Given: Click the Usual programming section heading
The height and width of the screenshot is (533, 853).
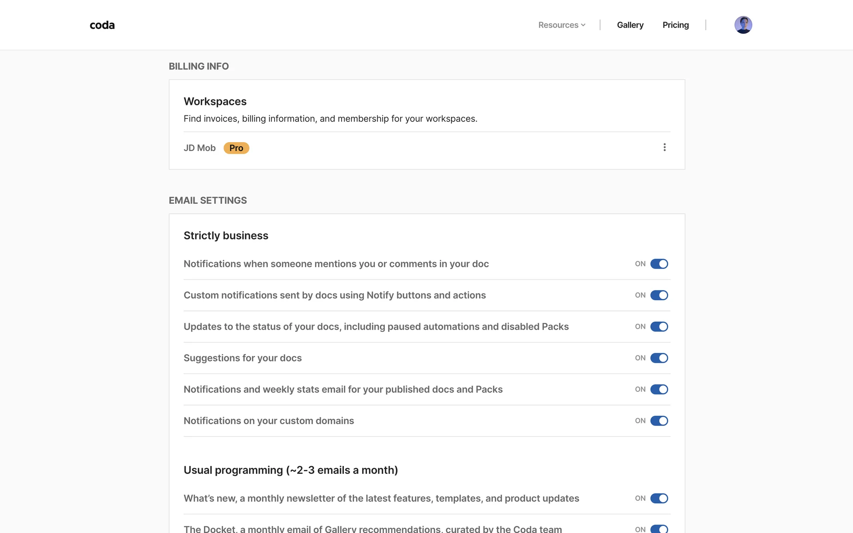Looking at the screenshot, I should (x=291, y=470).
